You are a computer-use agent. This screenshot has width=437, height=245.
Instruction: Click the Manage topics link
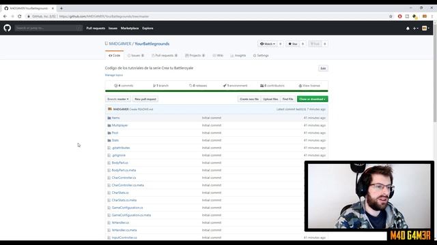pyautogui.click(x=114, y=76)
